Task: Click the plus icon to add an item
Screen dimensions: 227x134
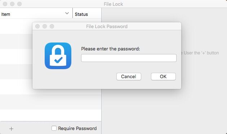Action: (11, 129)
